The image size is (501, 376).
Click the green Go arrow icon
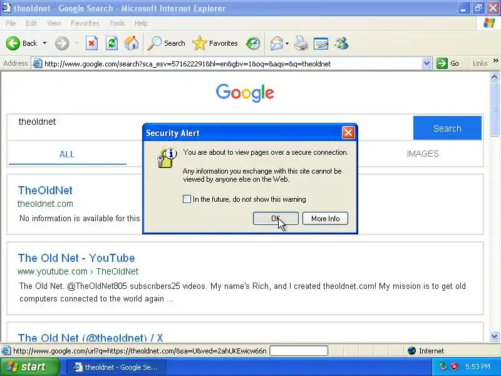[442, 63]
